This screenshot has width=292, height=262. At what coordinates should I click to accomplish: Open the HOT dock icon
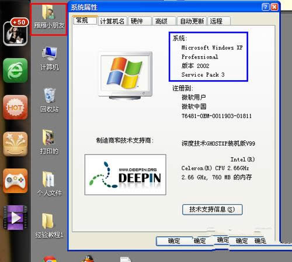pos(15,107)
